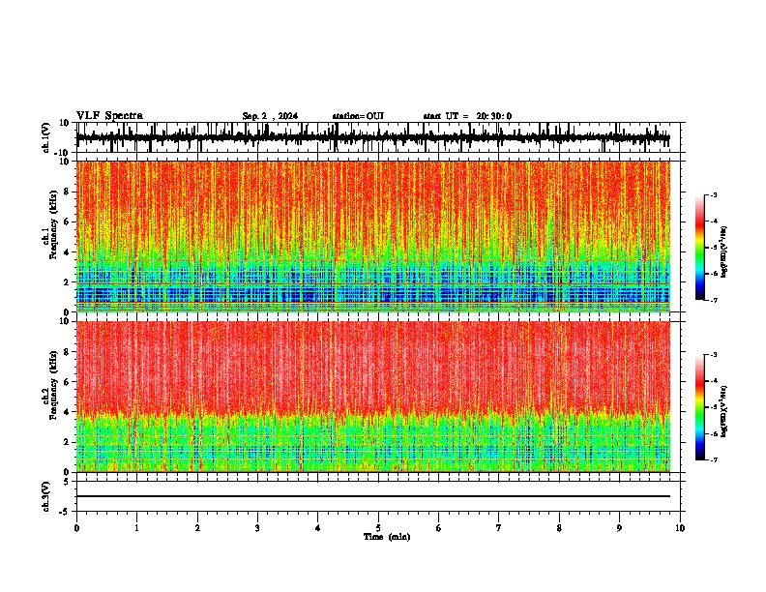
Task: Click the flat ch.3 voltage line
Action: pos(373,496)
